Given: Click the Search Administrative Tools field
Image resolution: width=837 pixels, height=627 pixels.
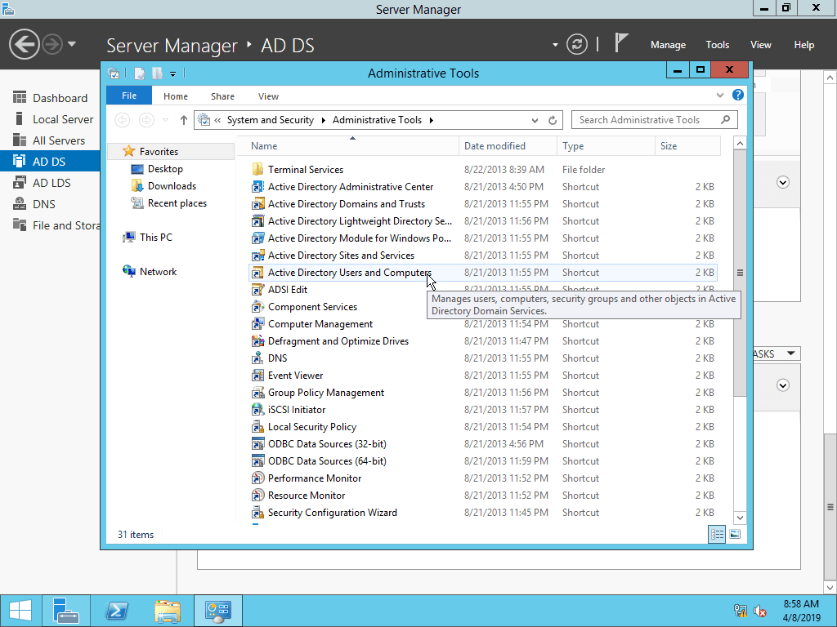Looking at the screenshot, I should click(x=655, y=120).
